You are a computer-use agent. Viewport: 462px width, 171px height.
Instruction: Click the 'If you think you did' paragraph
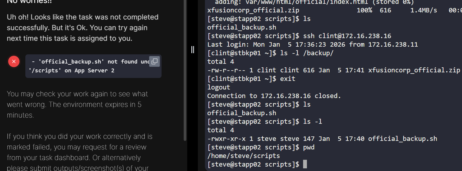(x=80, y=152)
